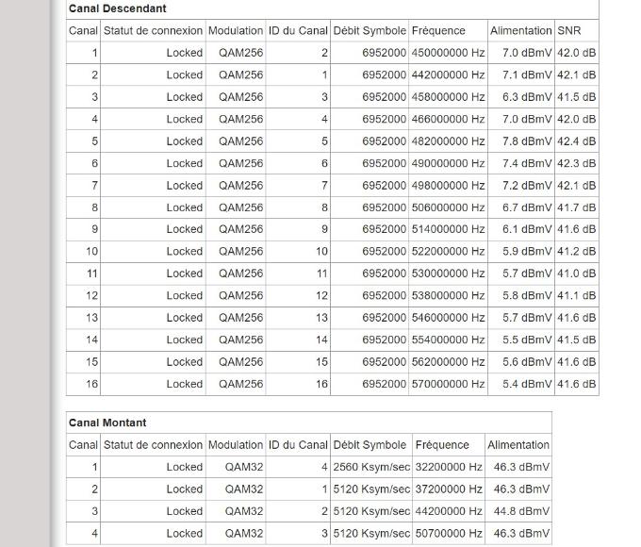Click the 44200000 Hz upstream frequency
Screen dimensions: 641x547
click(x=448, y=511)
